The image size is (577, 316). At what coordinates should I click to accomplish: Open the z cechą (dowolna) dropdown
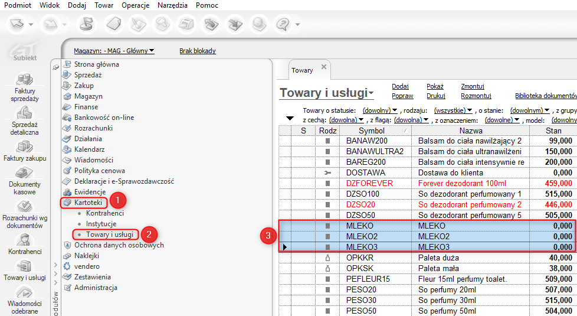point(346,120)
